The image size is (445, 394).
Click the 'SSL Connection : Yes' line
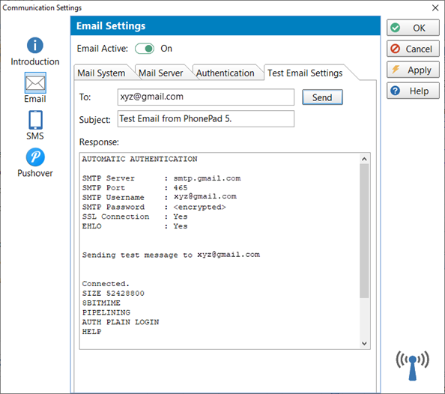tap(135, 216)
